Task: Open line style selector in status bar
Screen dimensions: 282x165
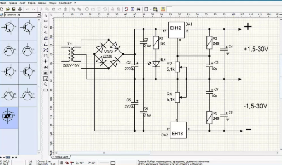Action: click(104, 163)
